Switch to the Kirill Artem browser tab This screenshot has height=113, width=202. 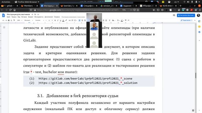tap(168, 6)
